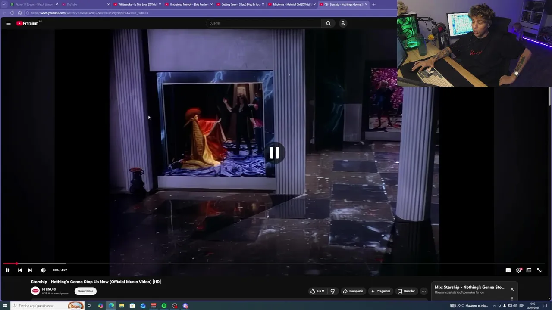Close the Whitesnake tab
Screen dimensions: 552x310
[x=160, y=4]
